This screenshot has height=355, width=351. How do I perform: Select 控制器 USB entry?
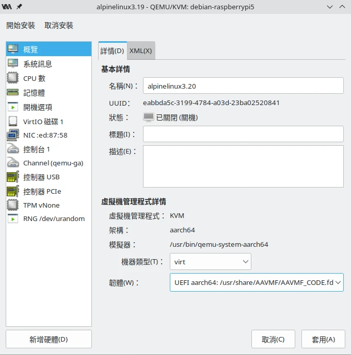pyautogui.click(x=49, y=177)
